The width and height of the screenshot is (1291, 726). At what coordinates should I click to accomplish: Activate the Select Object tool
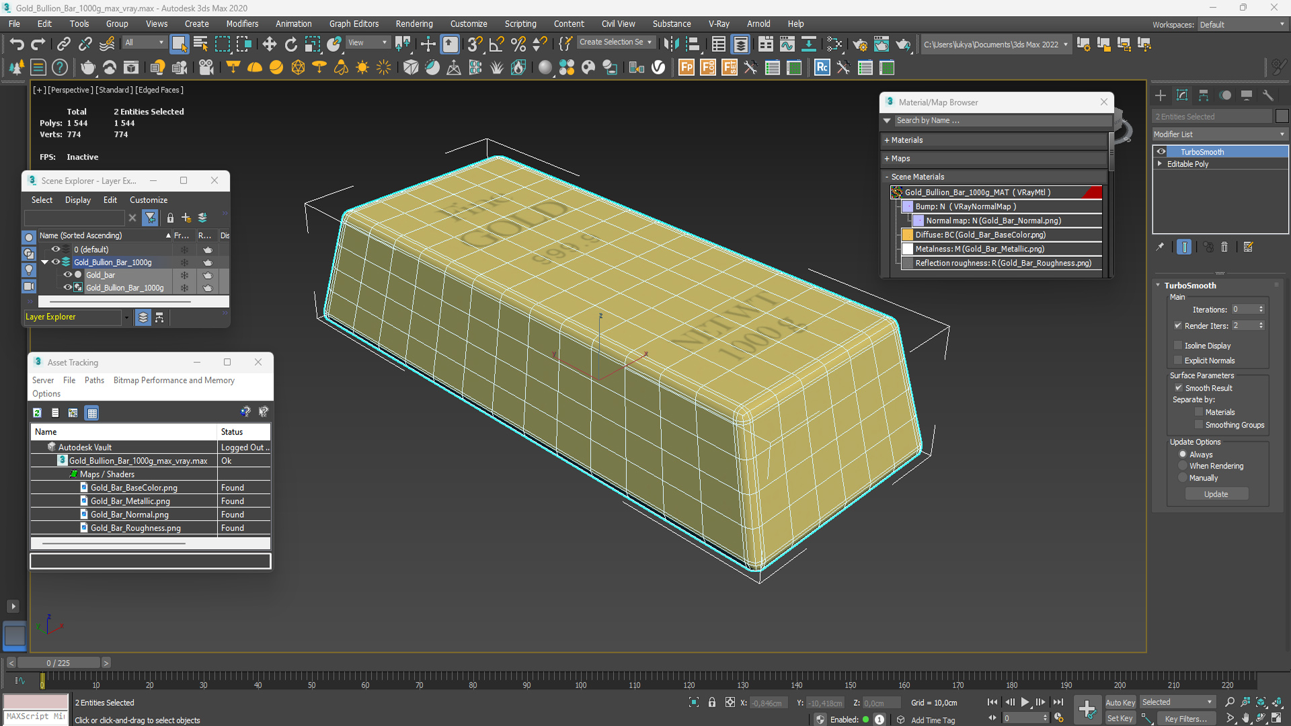tap(179, 44)
